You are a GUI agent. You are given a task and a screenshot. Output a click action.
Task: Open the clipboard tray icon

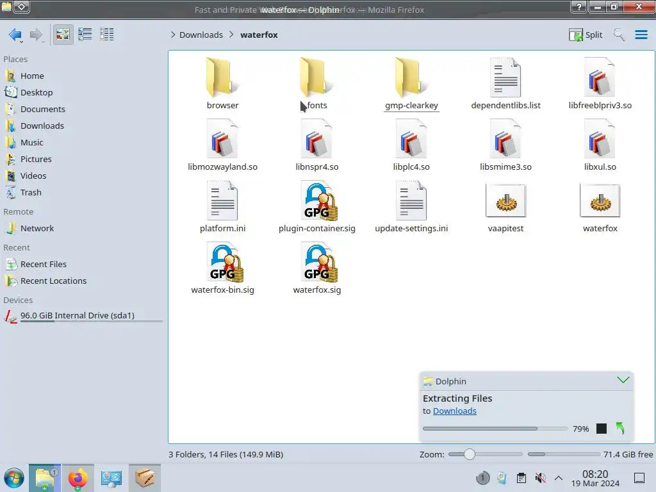pos(521,478)
